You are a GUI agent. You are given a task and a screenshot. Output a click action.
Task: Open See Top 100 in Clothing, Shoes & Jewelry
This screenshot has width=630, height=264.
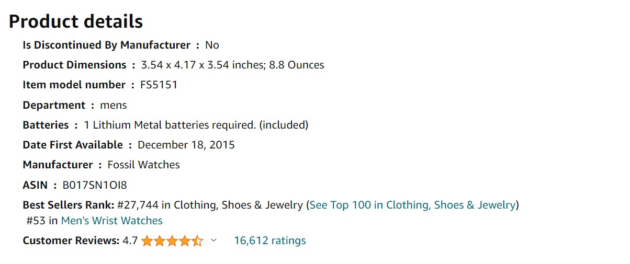(412, 205)
